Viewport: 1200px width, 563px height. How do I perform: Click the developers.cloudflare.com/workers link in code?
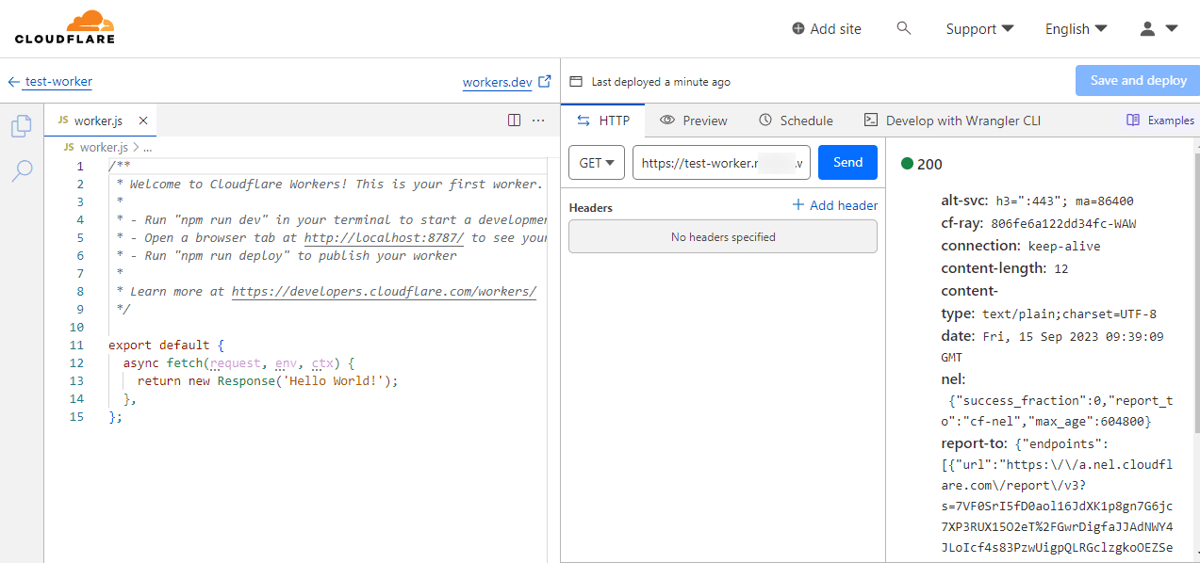(384, 292)
